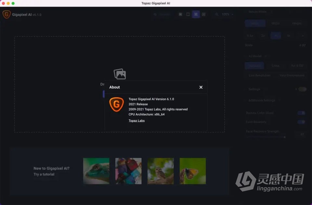Click the image placeholder icon in drop area

coord(120,74)
